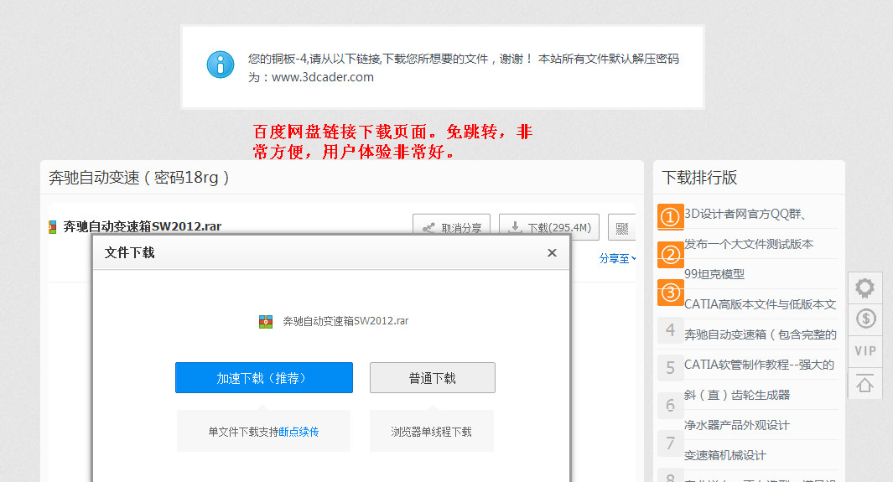Click 下载(295.4M) button
The width and height of the screenshot is (893, 482).
point(549,228)
